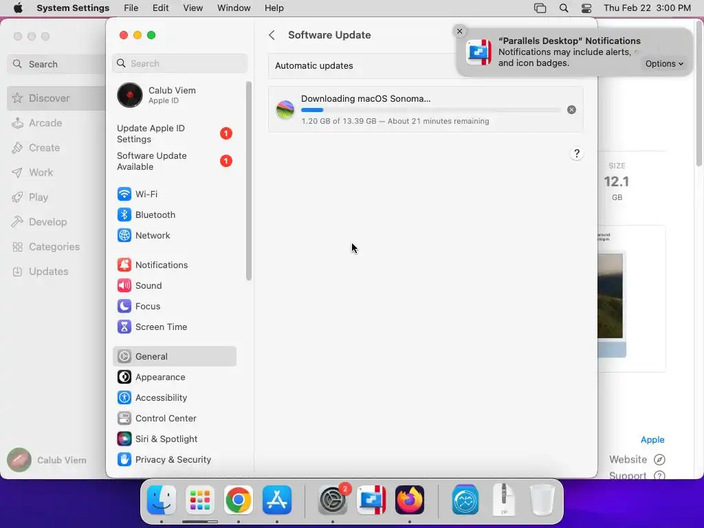Select General in the settings sidebar
The width and height of the screenshot is (704, 528).
[174, 357]
